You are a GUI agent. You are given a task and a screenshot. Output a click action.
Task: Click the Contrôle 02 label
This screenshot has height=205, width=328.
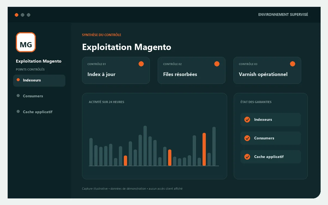pos(172,64)
